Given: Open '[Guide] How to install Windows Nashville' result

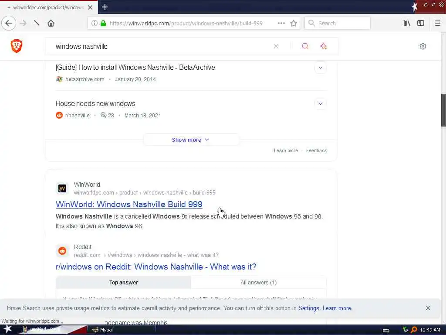Looking at the screenshot, I should tap(135, 68).
